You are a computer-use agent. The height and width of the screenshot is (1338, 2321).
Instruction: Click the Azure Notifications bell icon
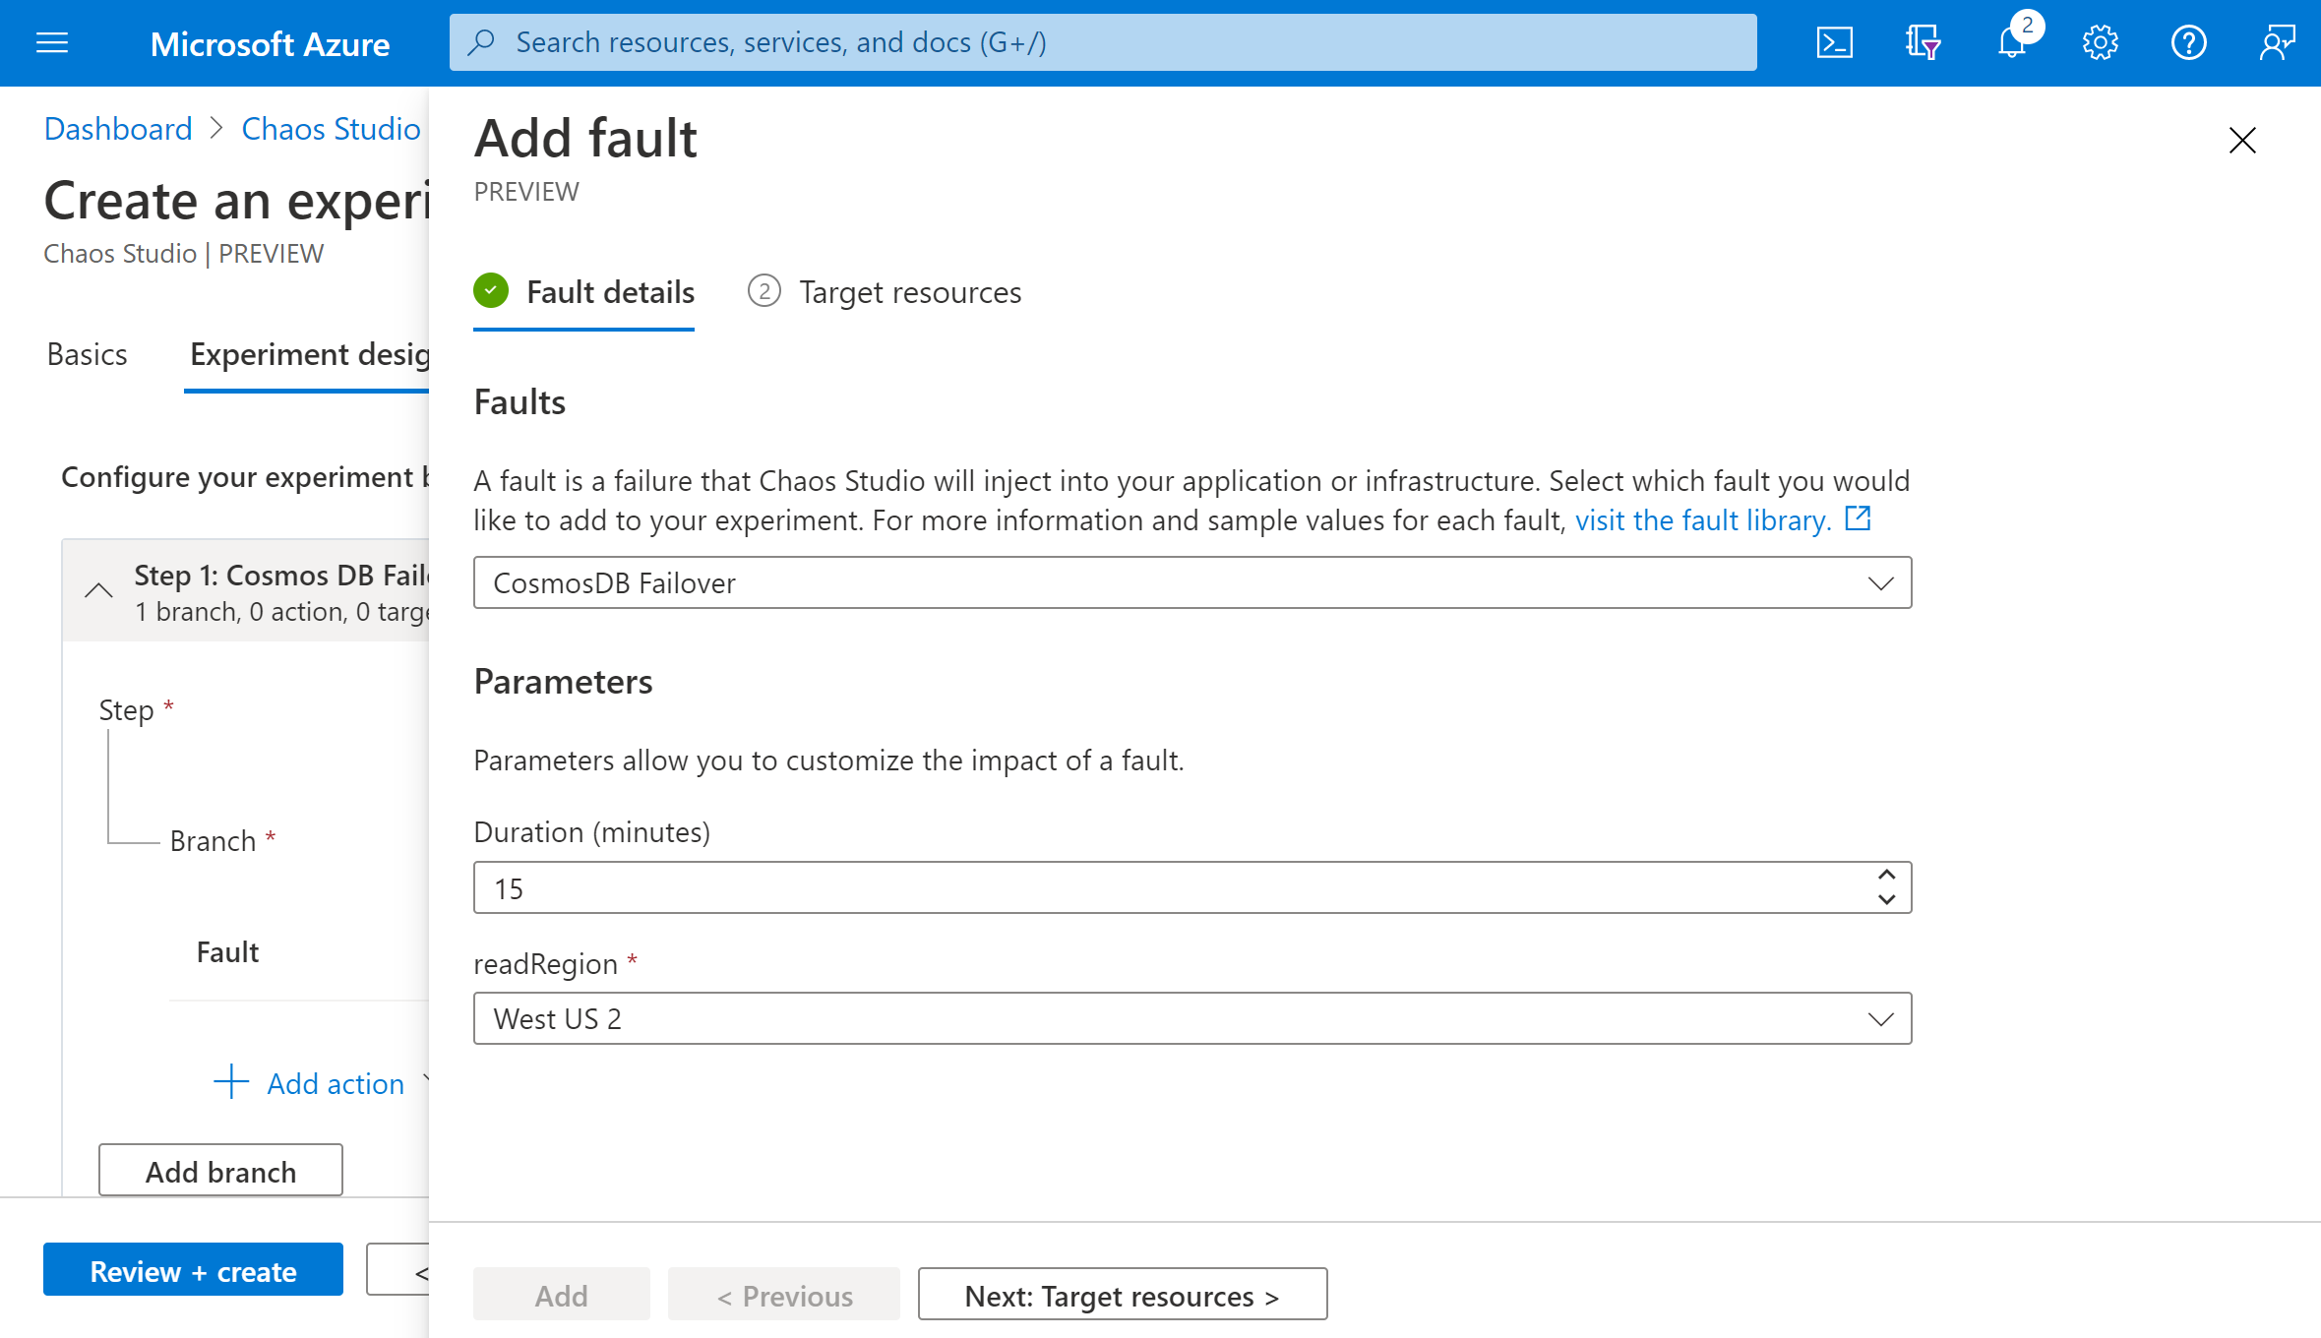[x=2013, y=41]
